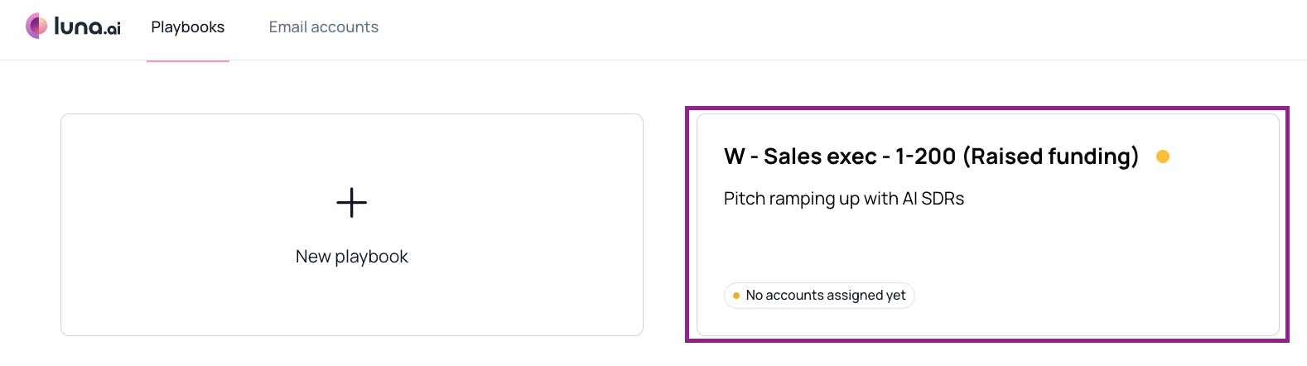
Task: Select the "Pitch ramping up with AI SDRs" description
Action: pyautogui.click(x=844, y=199)
